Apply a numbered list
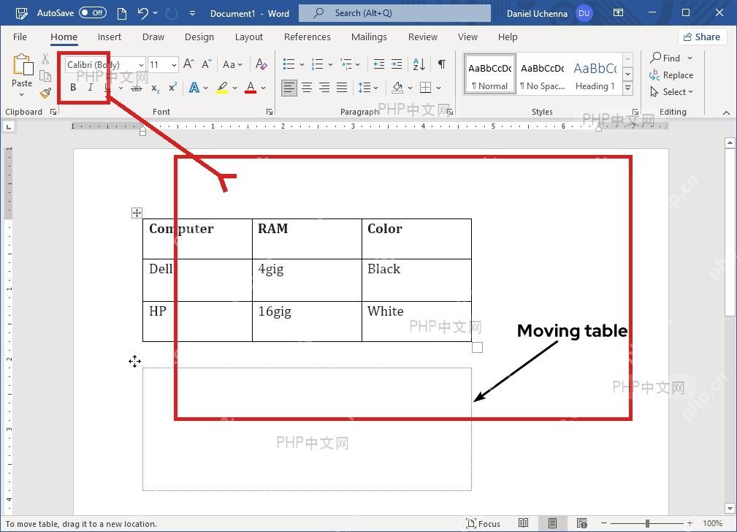 (x=318, y=64)
